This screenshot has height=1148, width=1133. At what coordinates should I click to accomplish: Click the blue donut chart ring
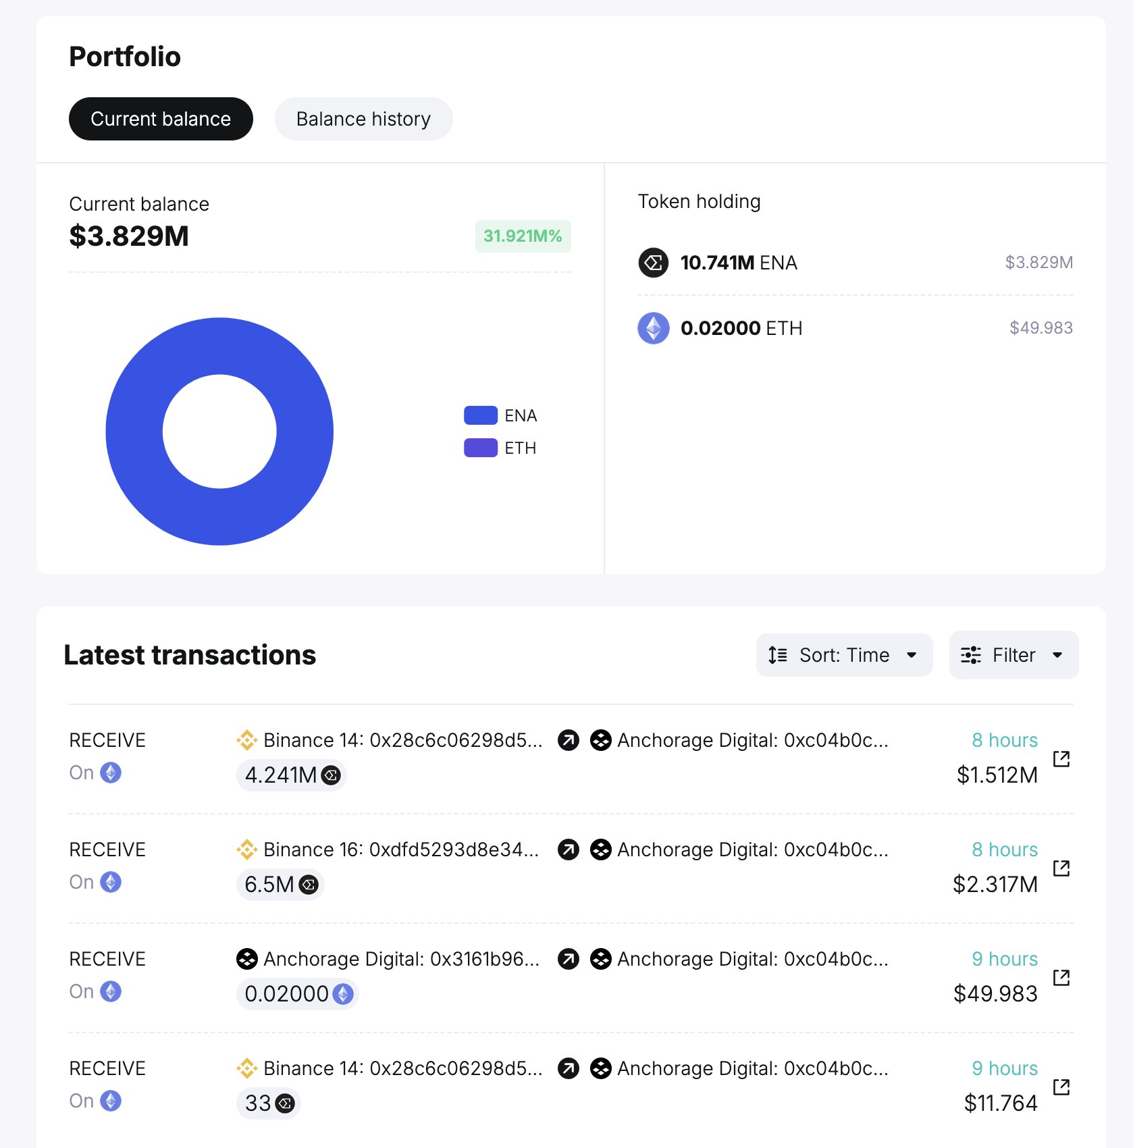pos(135,432)
